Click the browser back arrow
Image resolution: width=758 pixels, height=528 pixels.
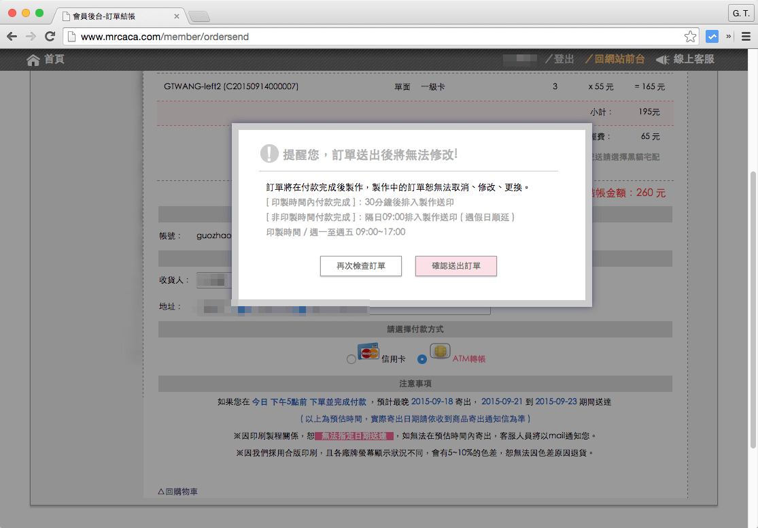(12, 37)
